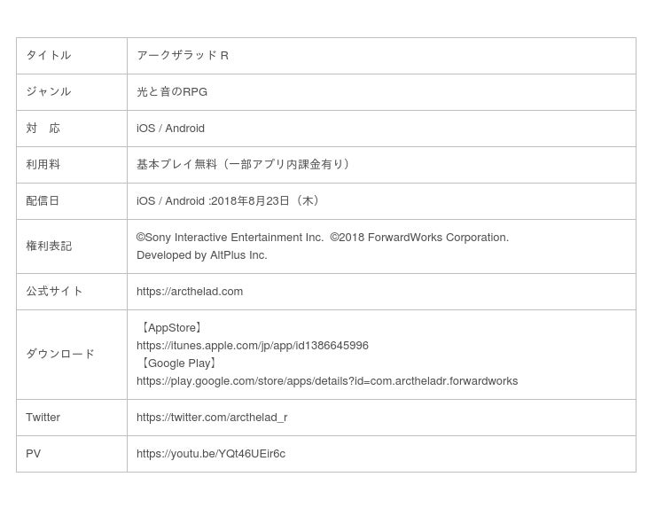Click the タイトル row label

tap(49, 56)
